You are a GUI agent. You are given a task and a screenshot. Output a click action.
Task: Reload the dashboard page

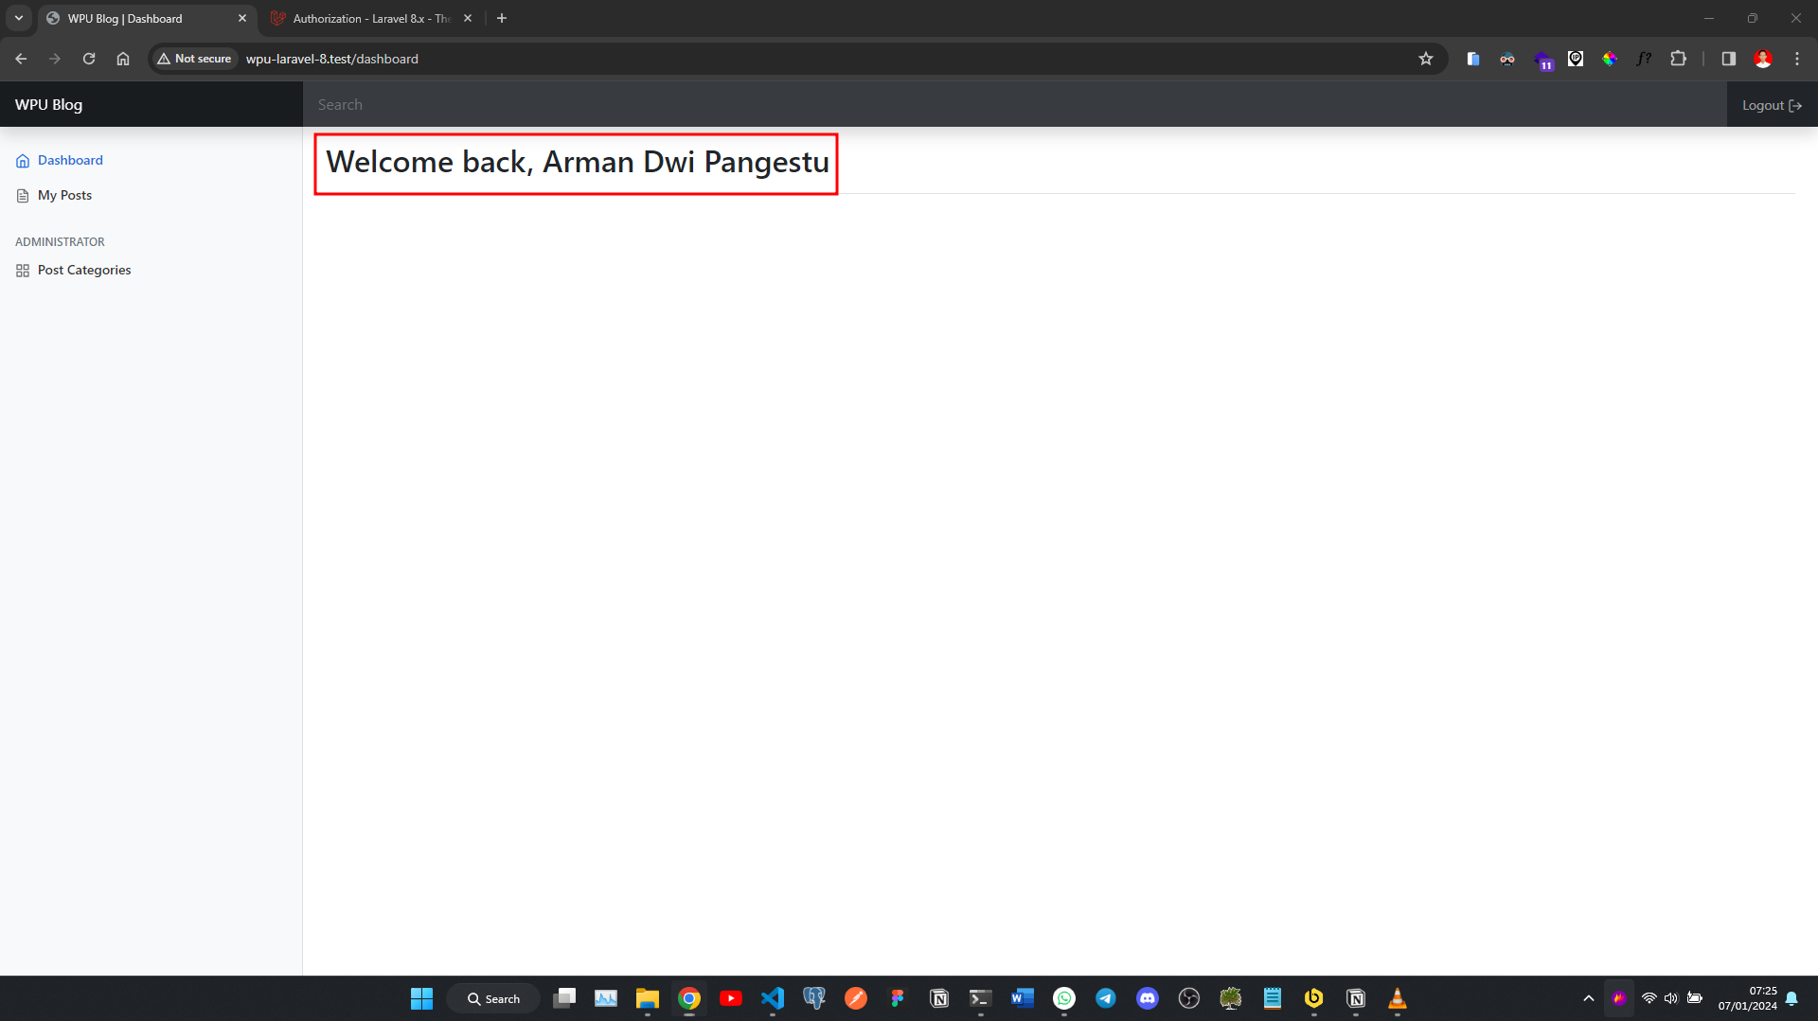point(89,59)
